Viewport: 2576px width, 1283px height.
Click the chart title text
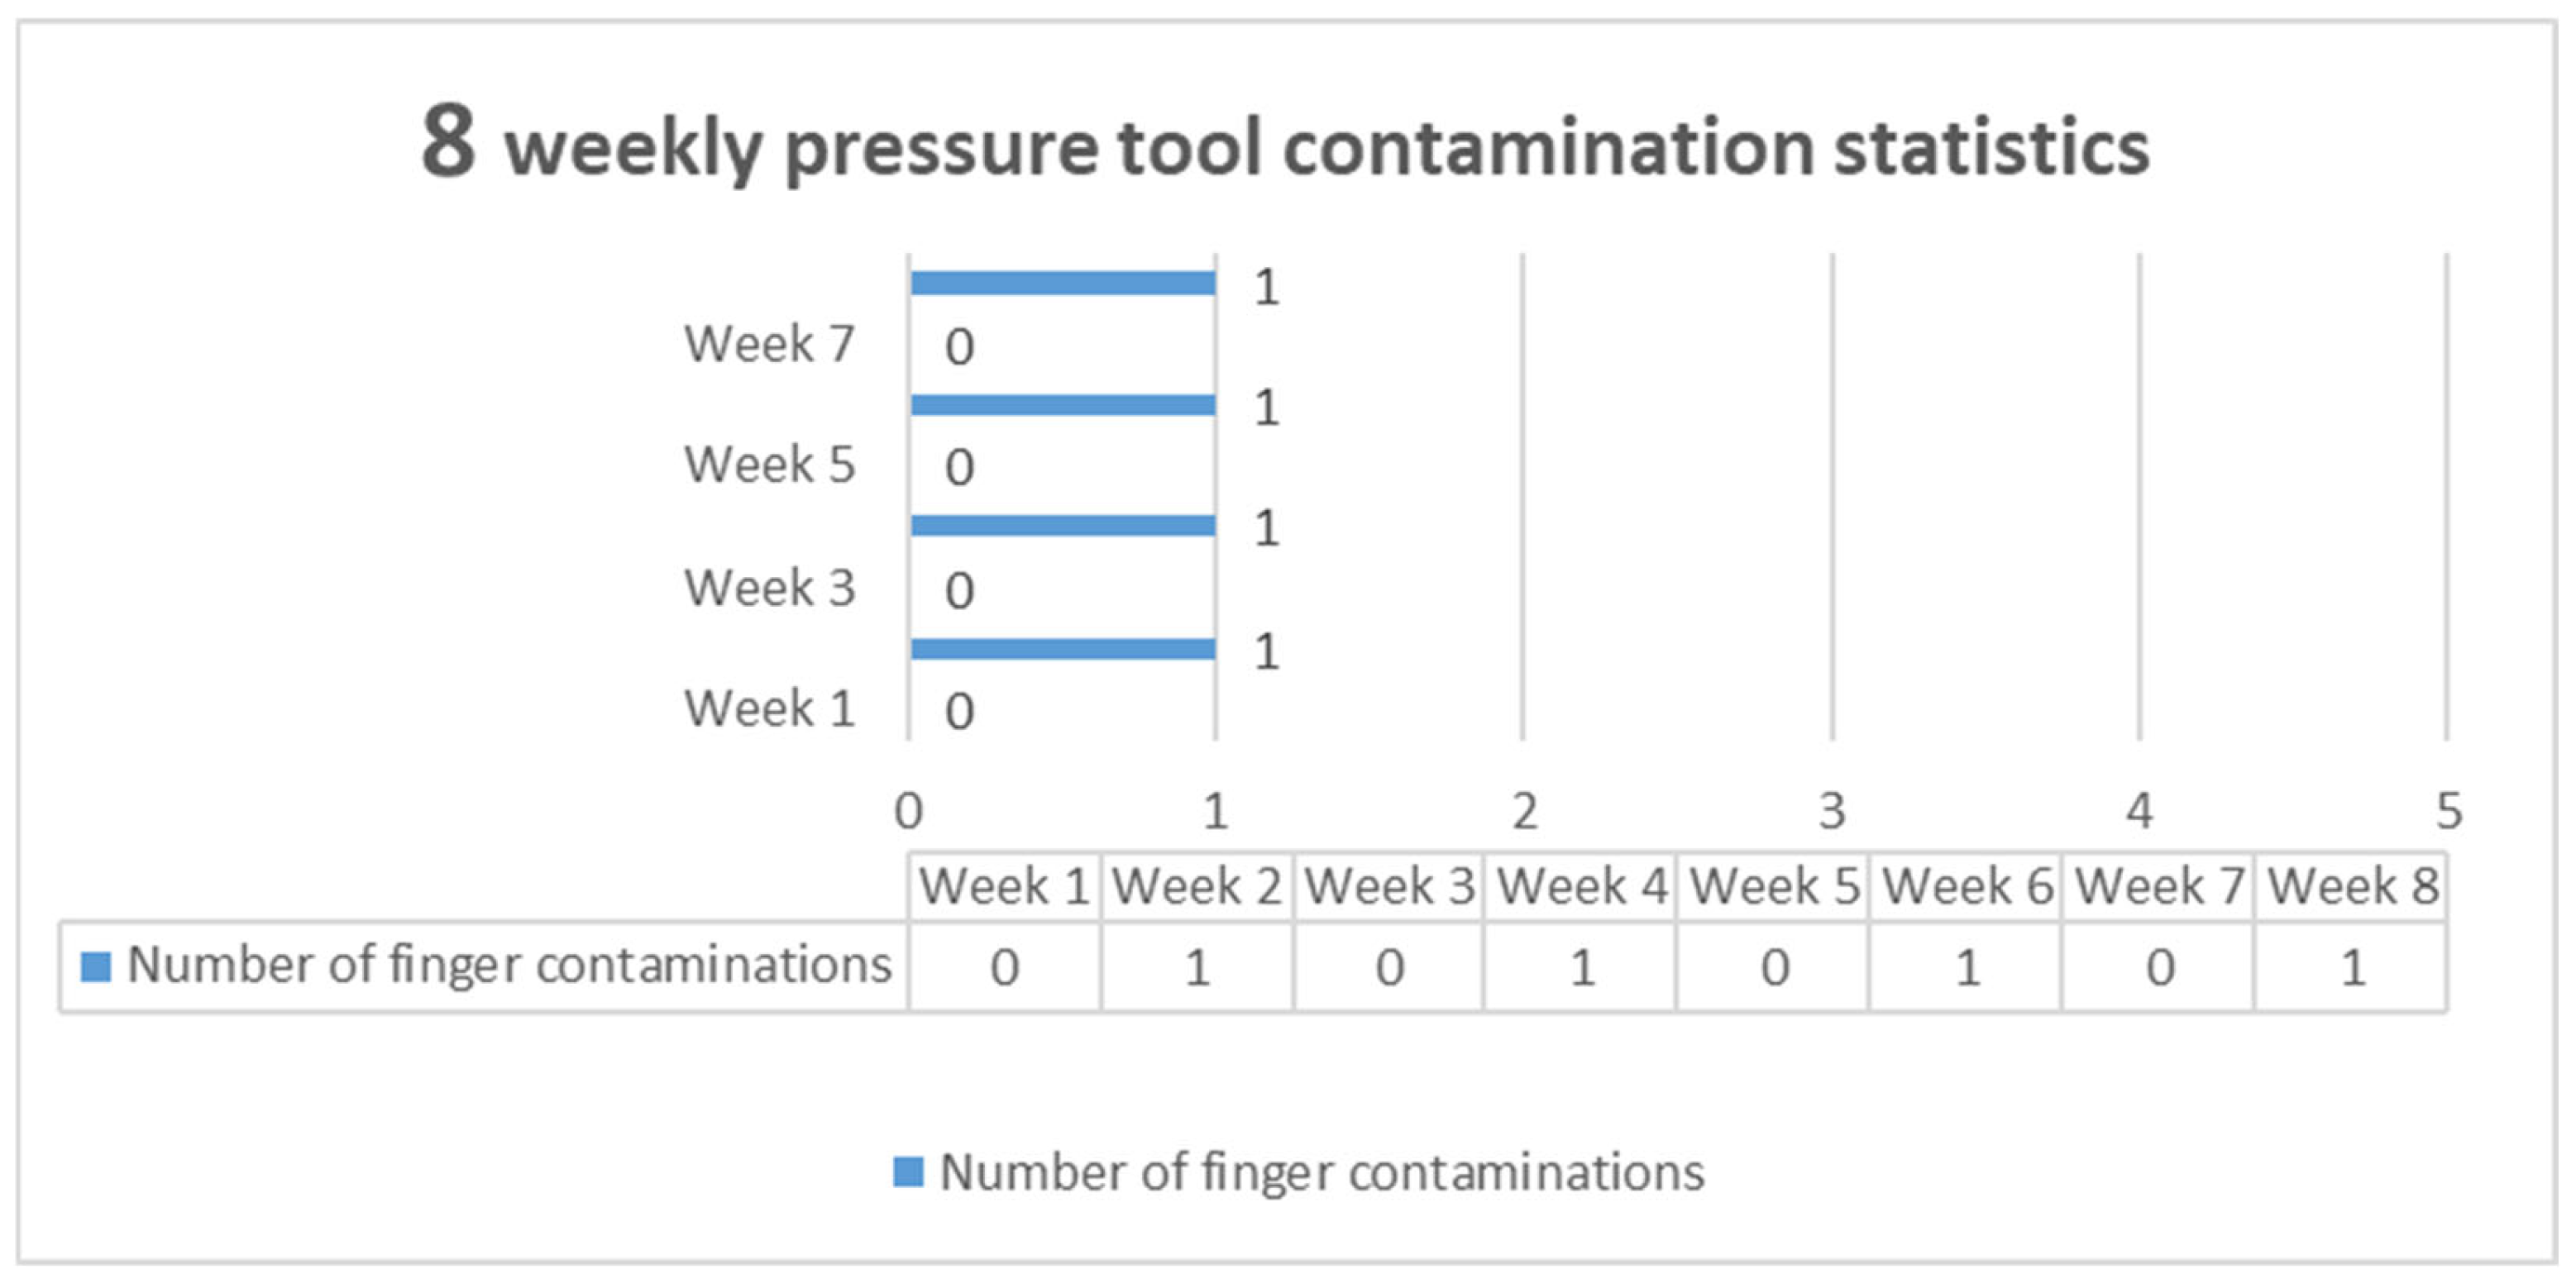coord(1285,146)
